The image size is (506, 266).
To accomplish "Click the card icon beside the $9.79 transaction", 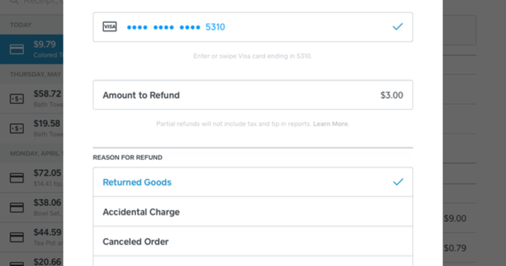I will coord(16,49).
